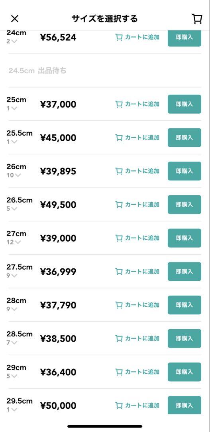Expand the 27cm listings chevron showing 12
Image resolution: width=210 pixels, height=432 pixels.
(x=14, y=242)
